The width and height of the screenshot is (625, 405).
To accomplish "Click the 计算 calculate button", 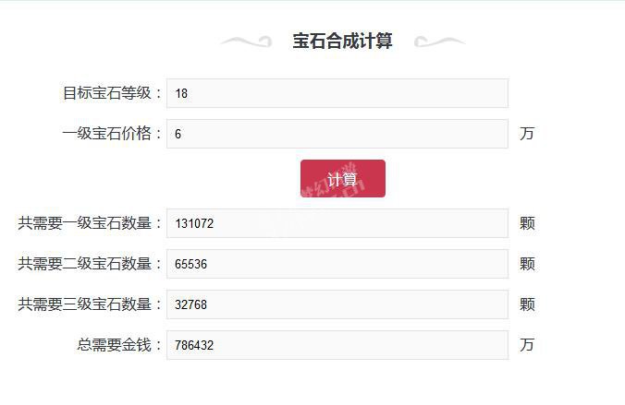I will pos(343,179).
